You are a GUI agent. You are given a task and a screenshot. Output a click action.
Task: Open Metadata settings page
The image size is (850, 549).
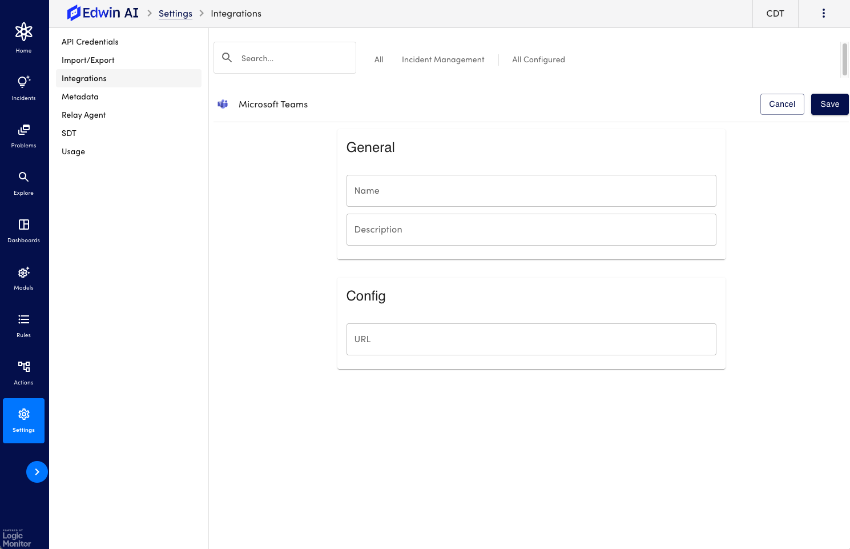[129, 97]
